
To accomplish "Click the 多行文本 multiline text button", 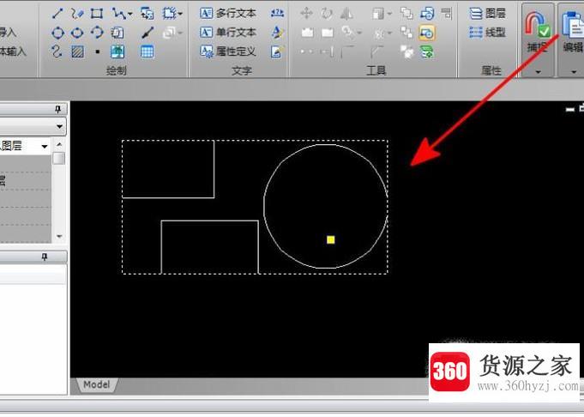I will coord(228,14).
